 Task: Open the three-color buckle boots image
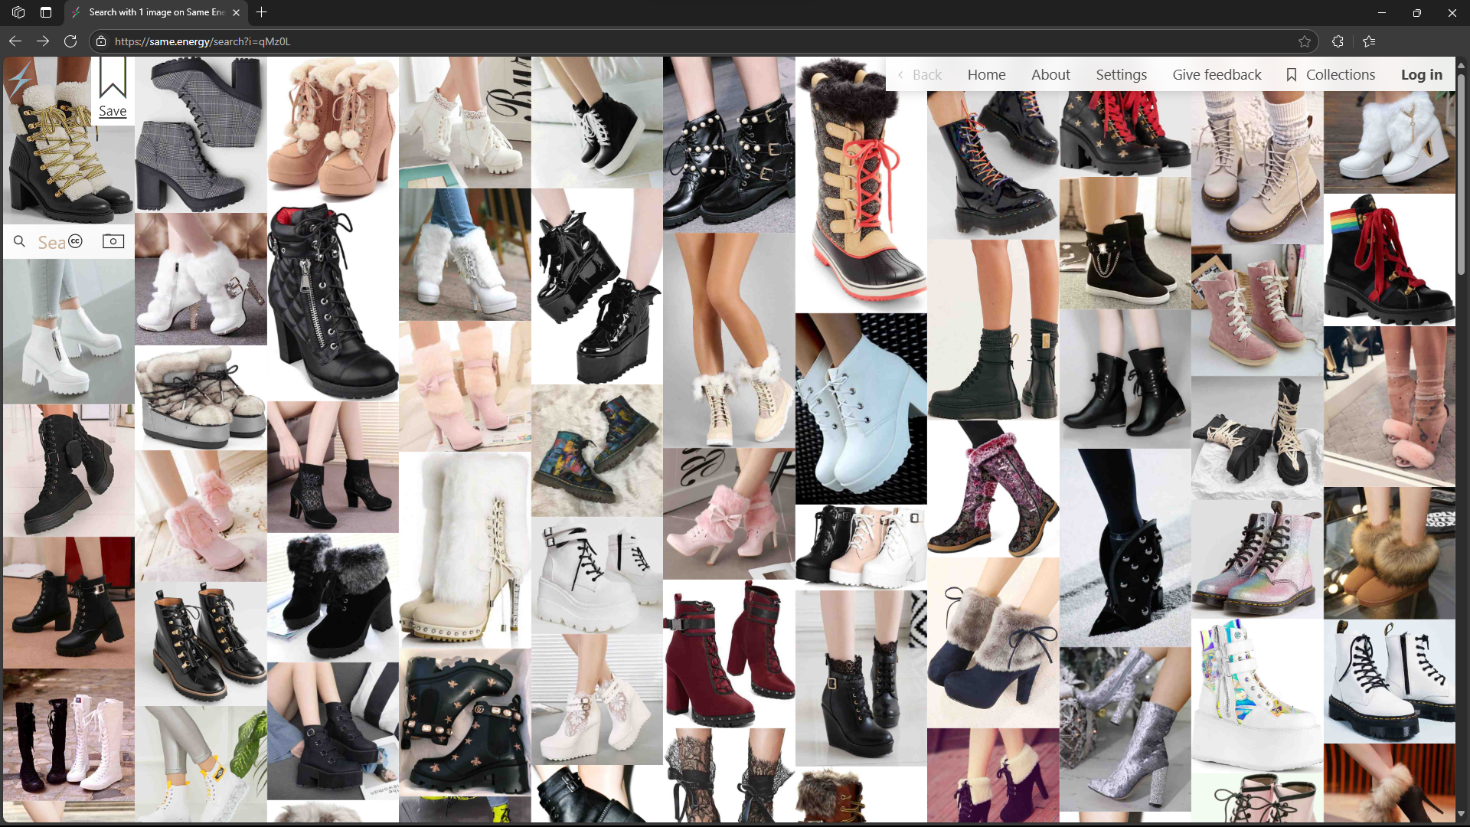pyautogui.click(x=861, y=547)
